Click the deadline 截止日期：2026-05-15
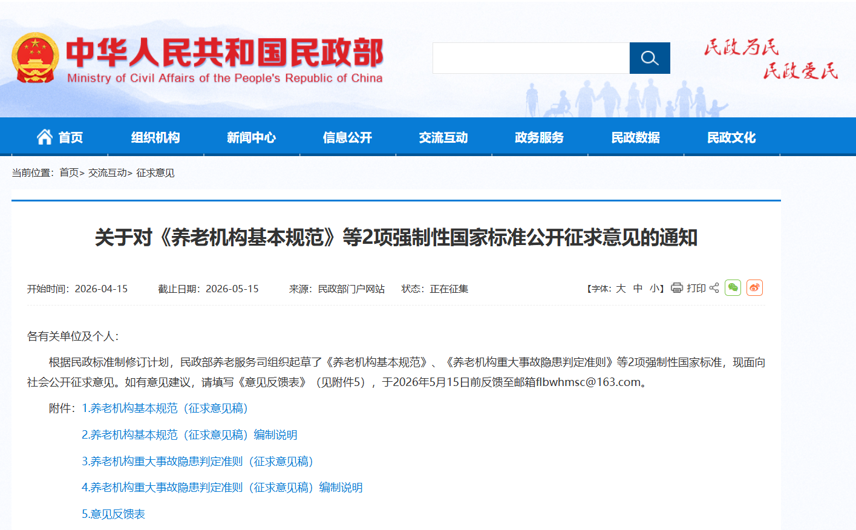This screenshot has width=856, height=530. pos(208,289)
